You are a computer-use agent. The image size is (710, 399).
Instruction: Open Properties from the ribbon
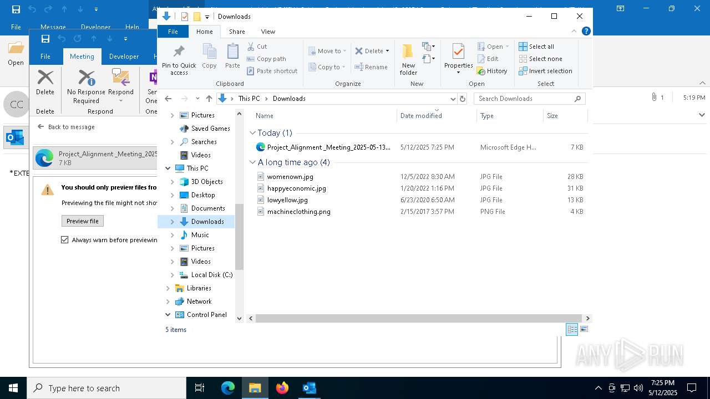point(458,59)
